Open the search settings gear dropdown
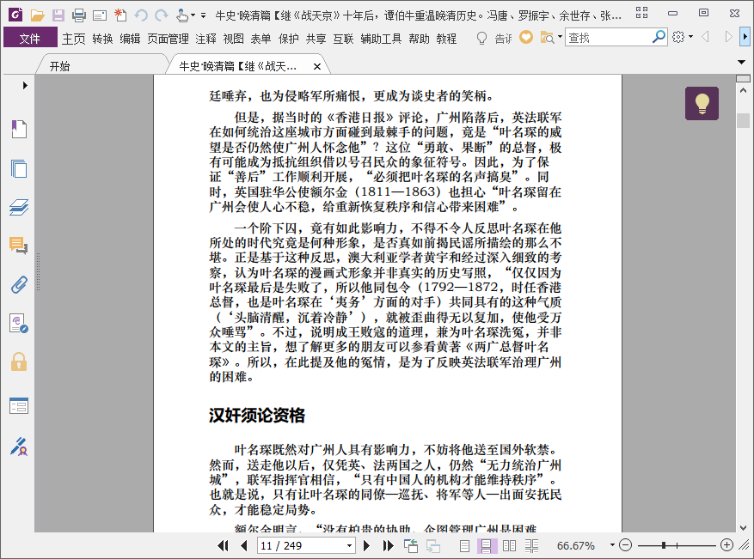Image resolution: width=754 pixels, height=559 pixels. click(x=683, y=37)
